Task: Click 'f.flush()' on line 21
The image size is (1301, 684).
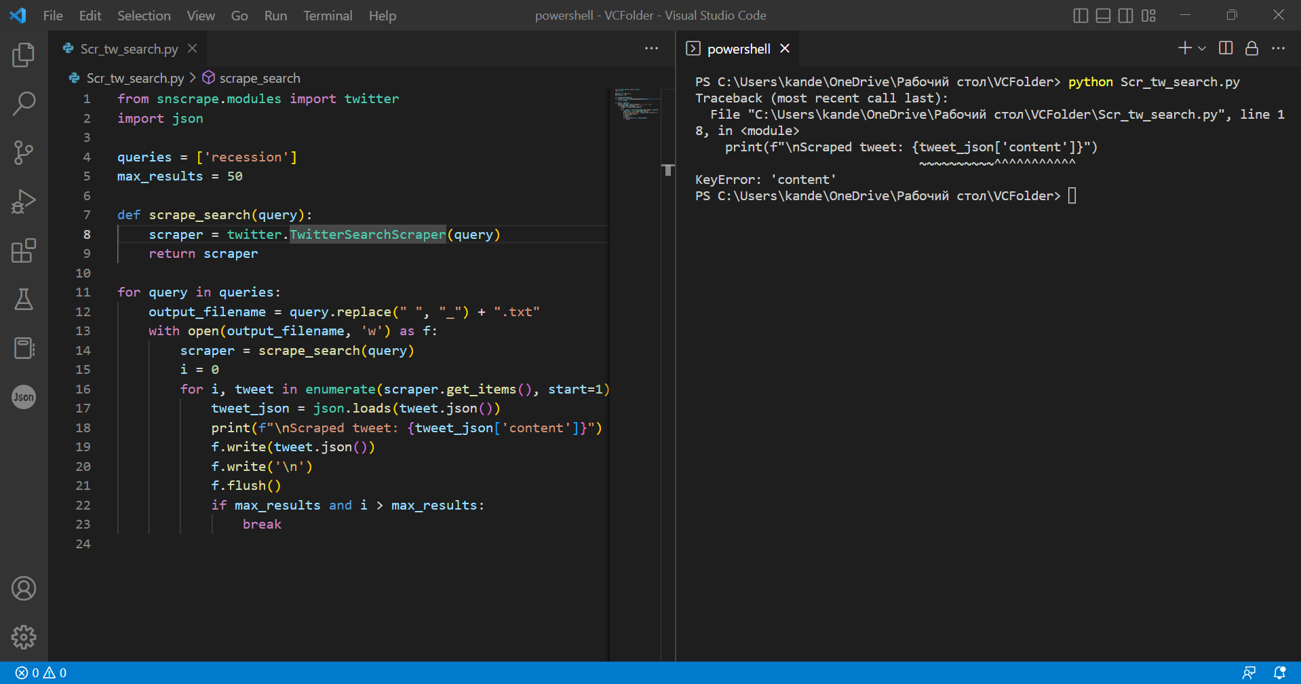Action: 246,485
